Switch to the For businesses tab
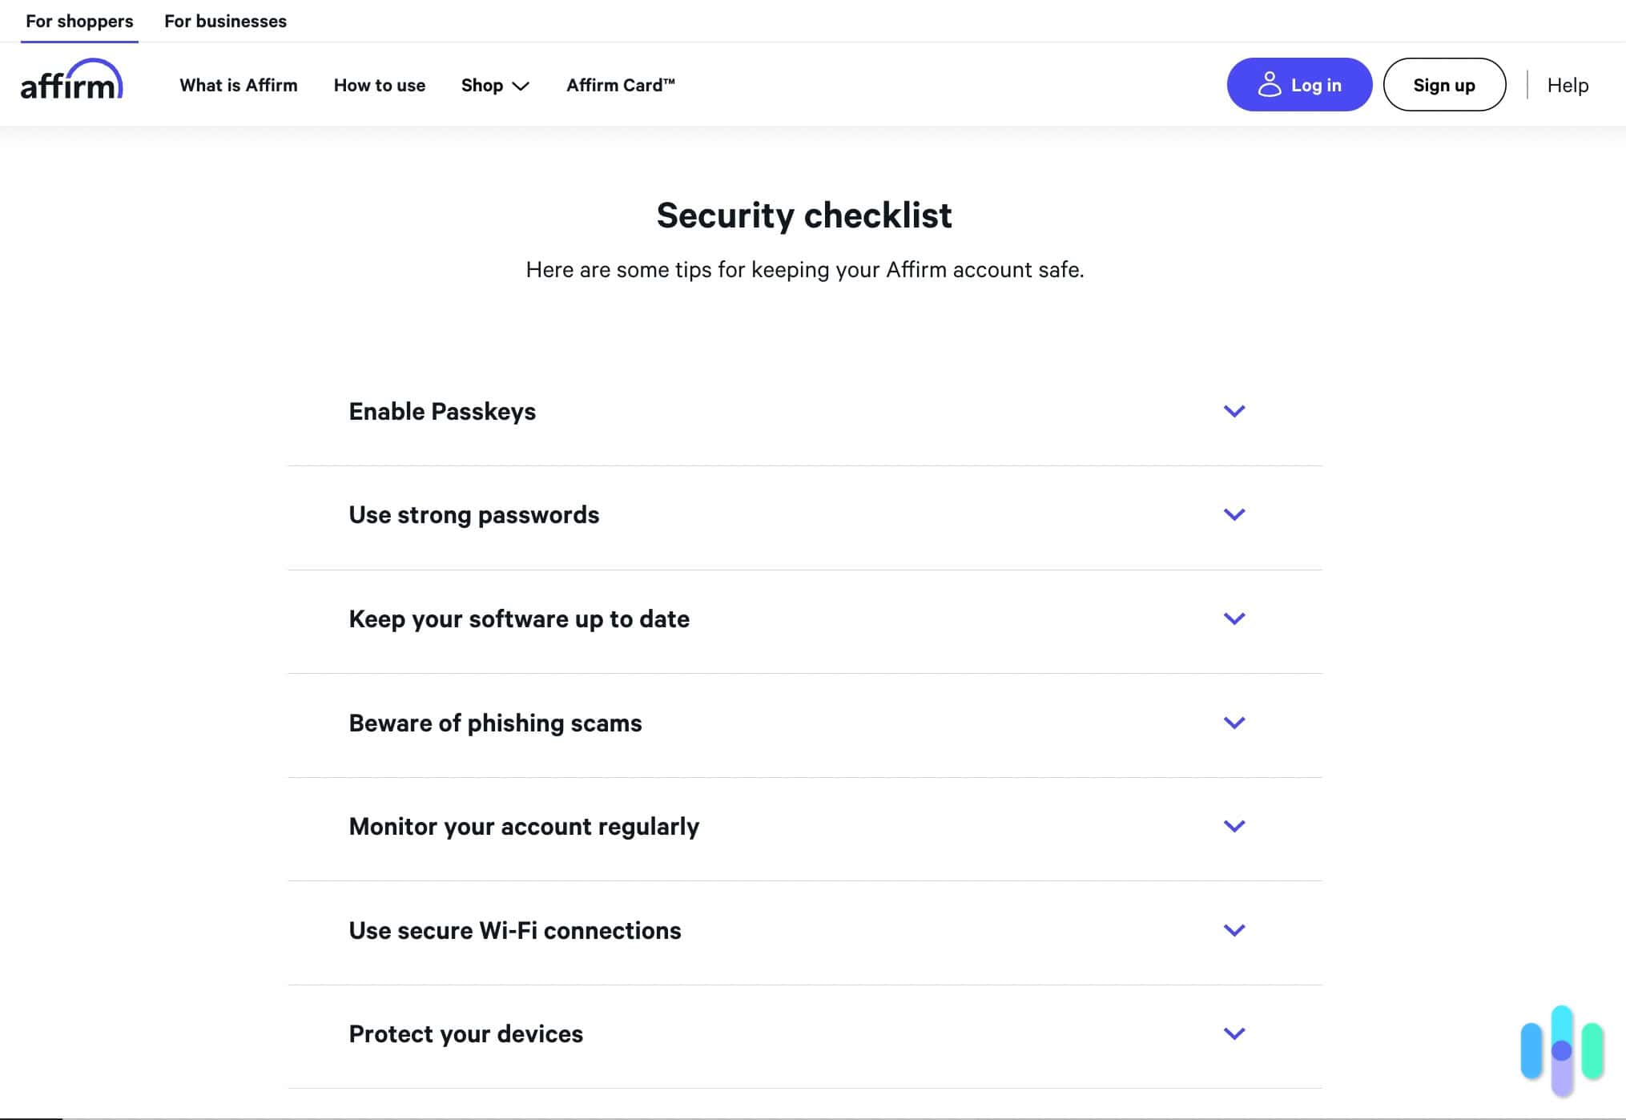1626x1120 pixels. (x=225, y=21)
